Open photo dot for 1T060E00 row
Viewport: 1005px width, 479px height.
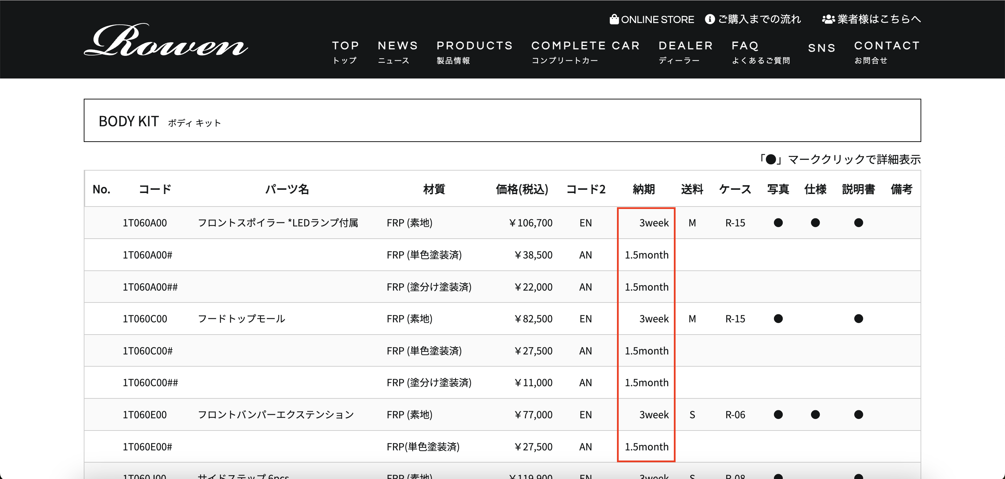tap(778, 415)
